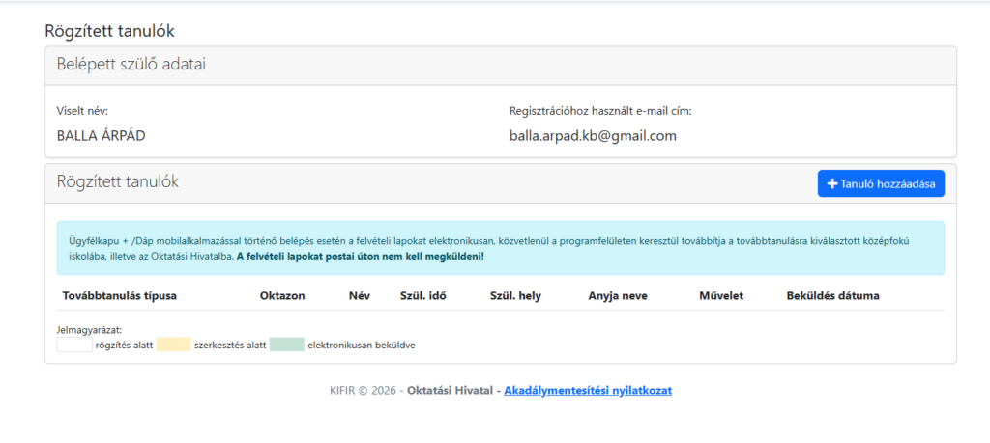The height and width of the screenshot is (443, 990).
Task: Click the blue Ügyfélkapu information notice
Action: pyautogui.click(x=500, y=247)
